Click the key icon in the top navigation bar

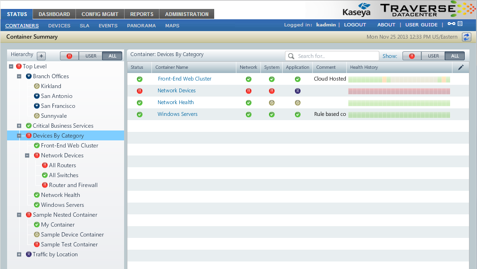452,24
